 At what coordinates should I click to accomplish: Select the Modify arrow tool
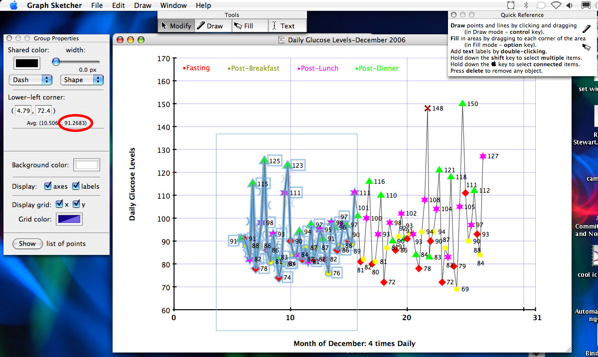point(176,26)
